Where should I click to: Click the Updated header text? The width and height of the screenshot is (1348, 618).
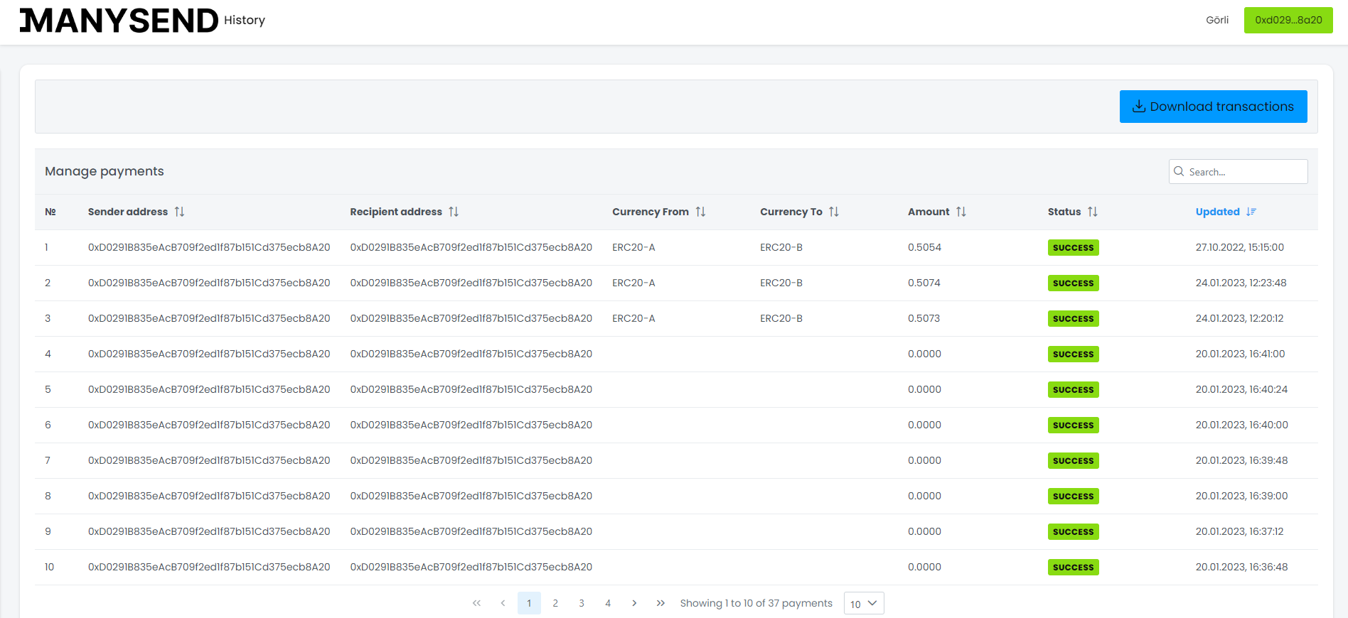1218,212
